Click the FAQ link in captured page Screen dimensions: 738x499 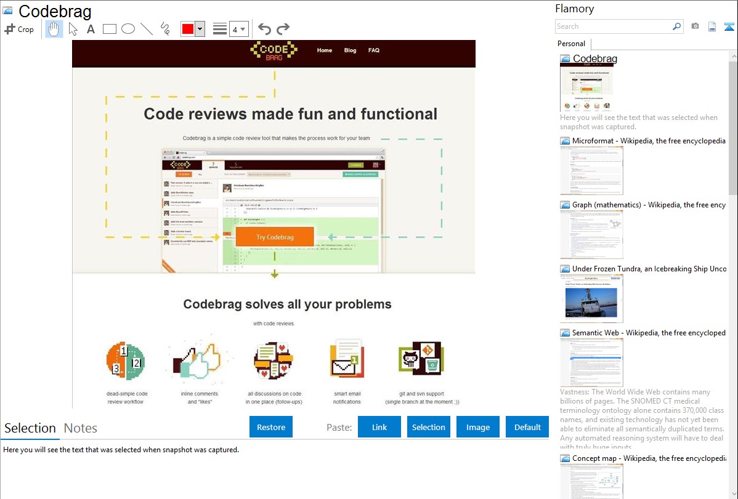click(x=374, y=50)
